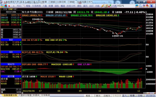This screenshot has width=156, height=97.
Task: Open the 看盤 menu dropdown
Action: [x=28, y=6]
